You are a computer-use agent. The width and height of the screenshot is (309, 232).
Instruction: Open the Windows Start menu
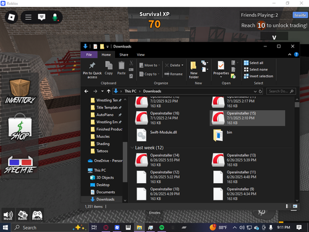click(x=6, y=228)
